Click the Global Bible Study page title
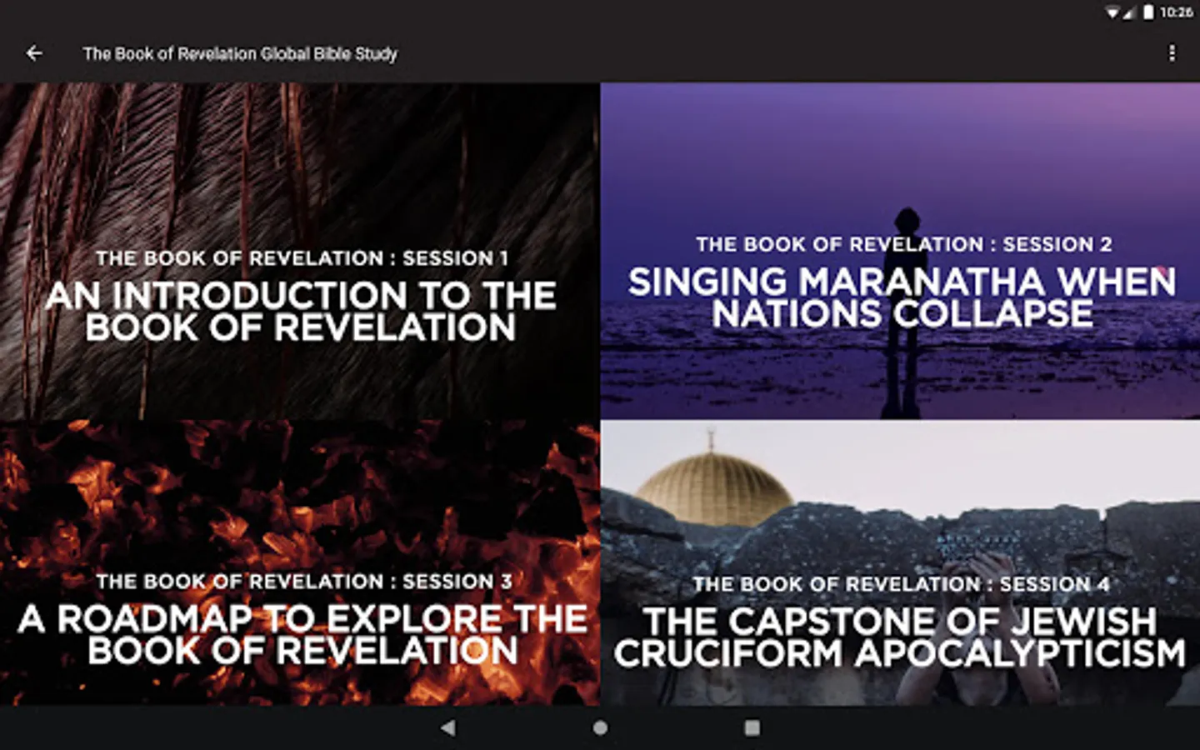Image resolution: width=1200 pixels, height=750 pixels. (240, 54)
